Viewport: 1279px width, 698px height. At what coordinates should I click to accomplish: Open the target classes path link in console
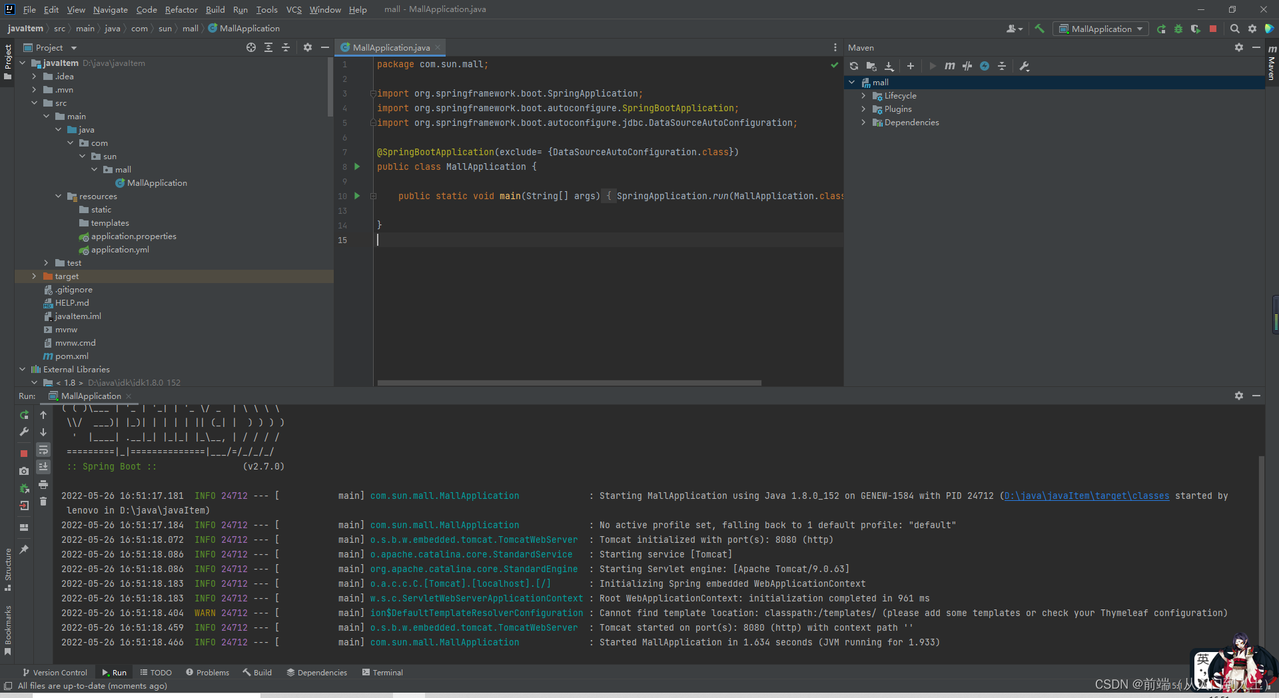coord(1086,496)
